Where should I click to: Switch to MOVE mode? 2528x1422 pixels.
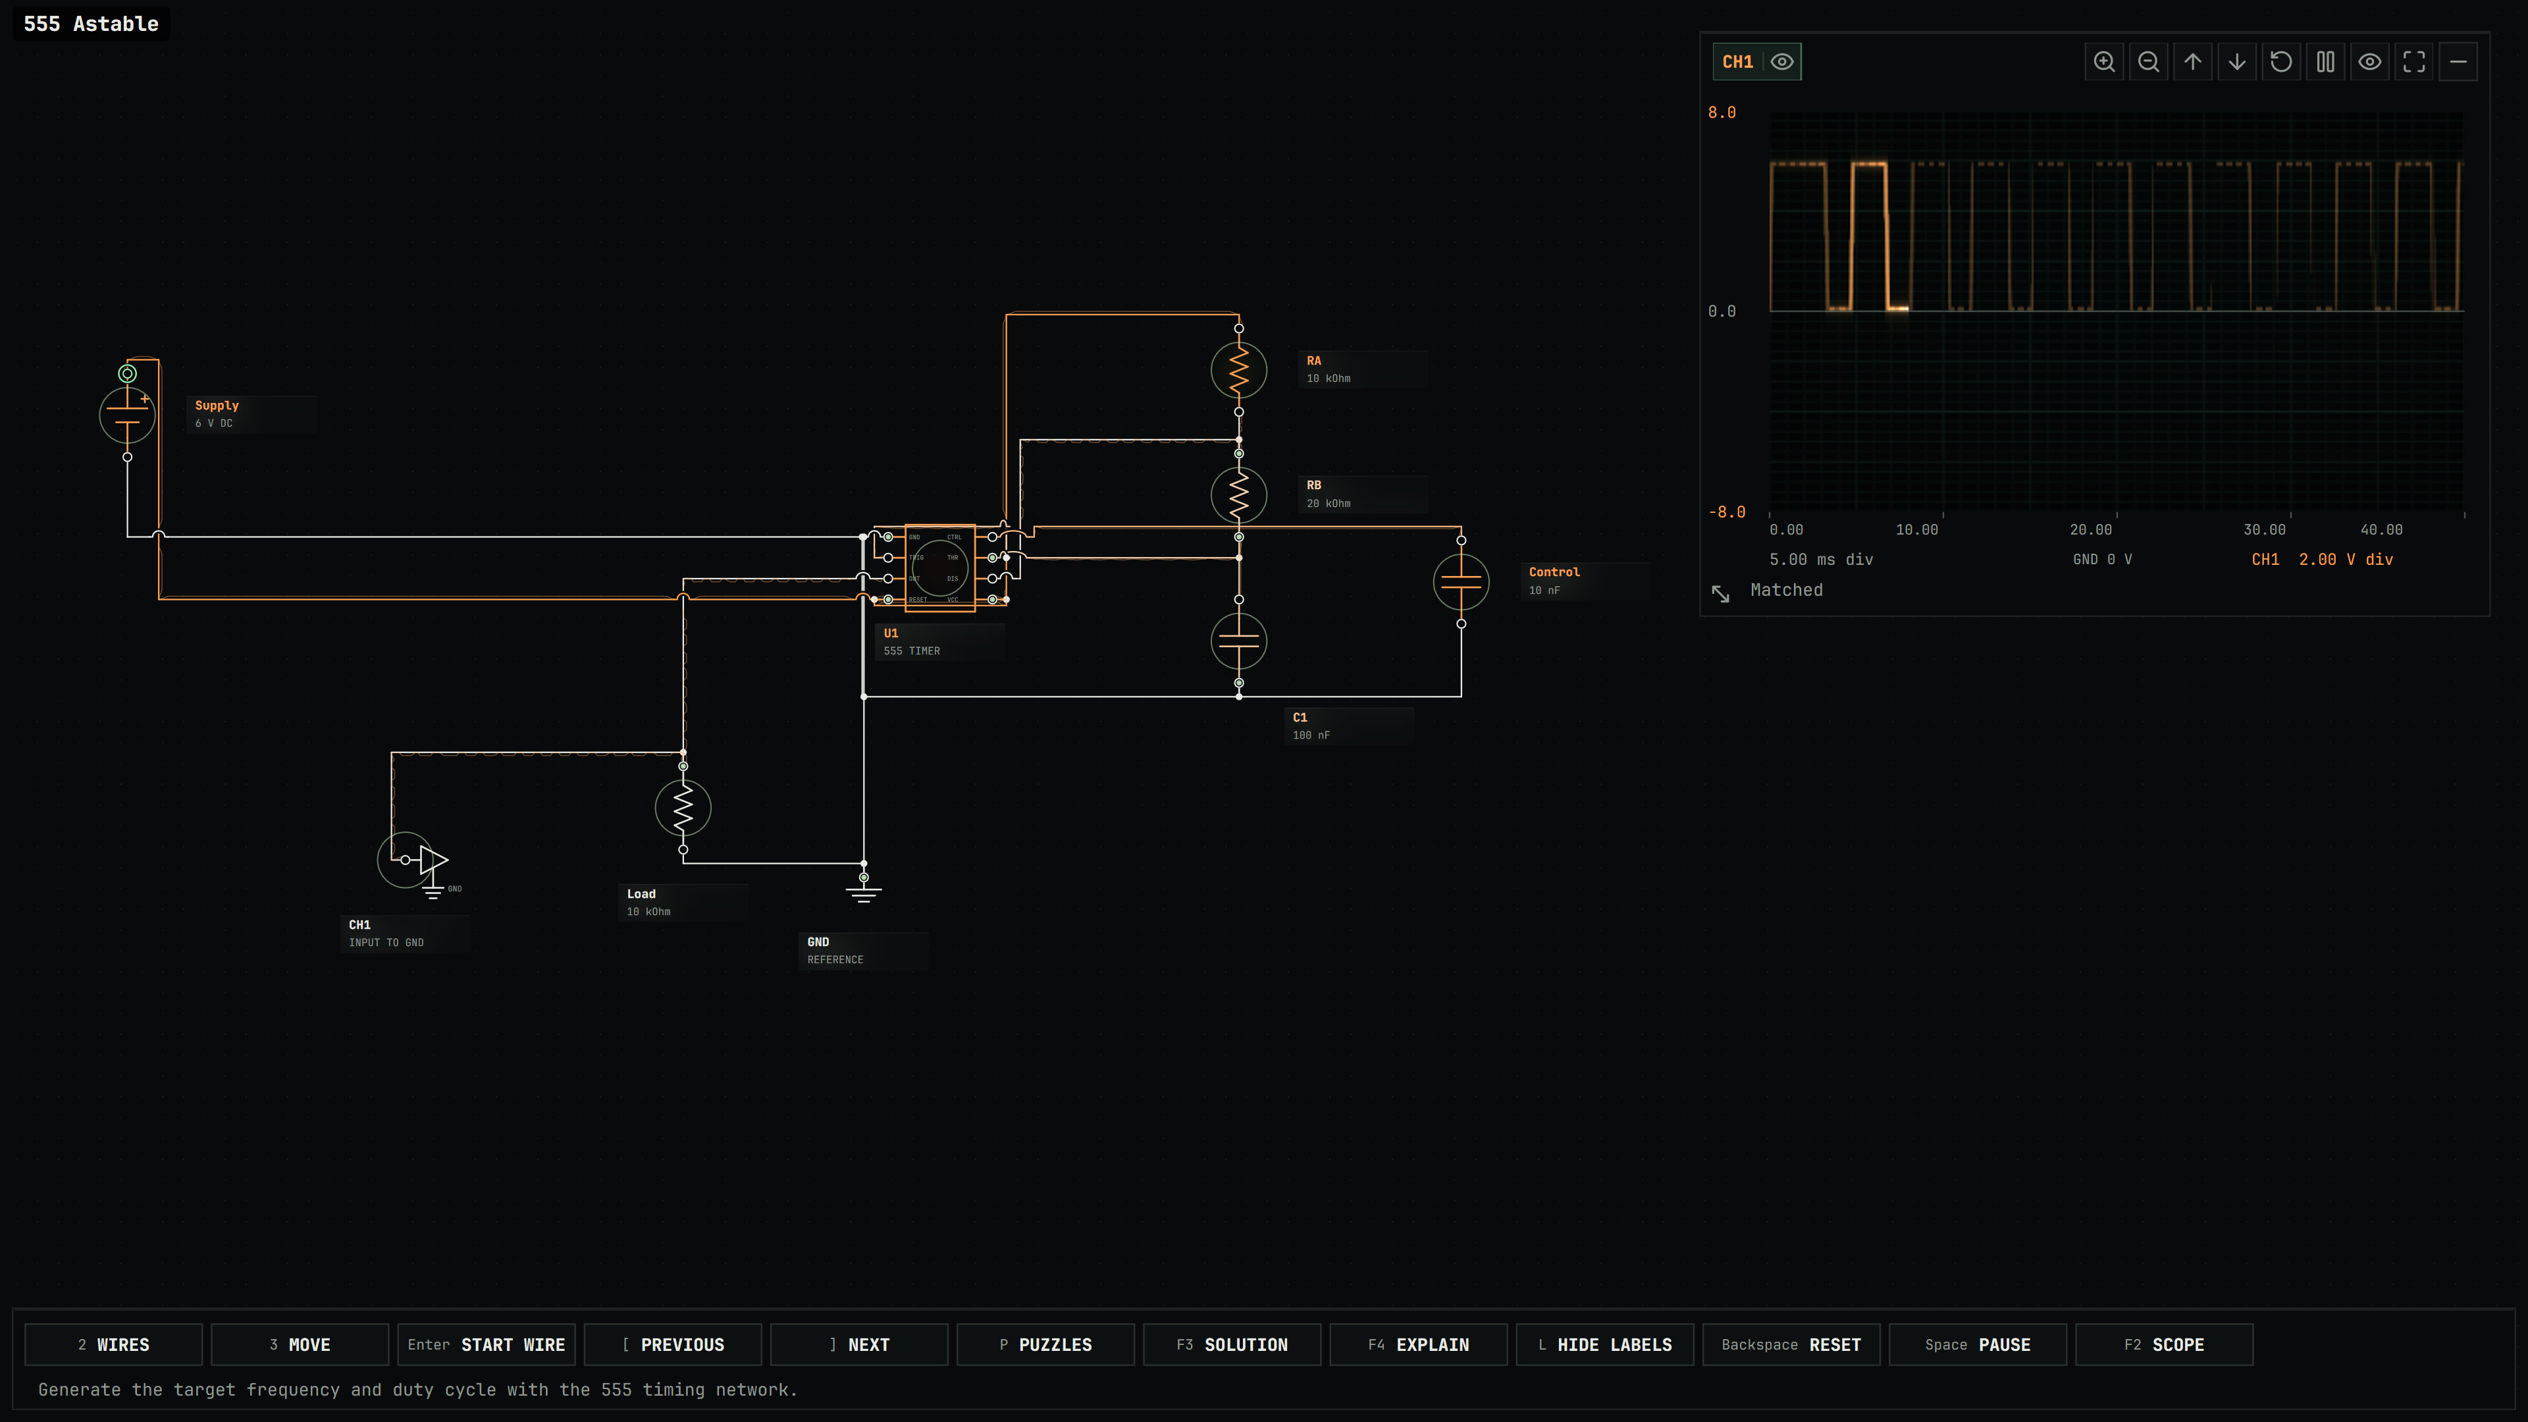(x=300, y=1344)
